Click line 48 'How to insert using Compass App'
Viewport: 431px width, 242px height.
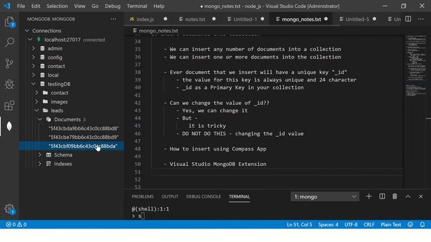(x=218, y=149)
